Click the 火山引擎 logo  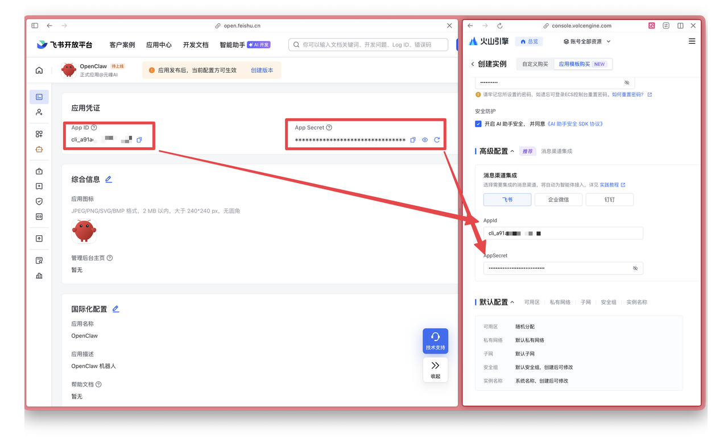[x=489, y=41]
